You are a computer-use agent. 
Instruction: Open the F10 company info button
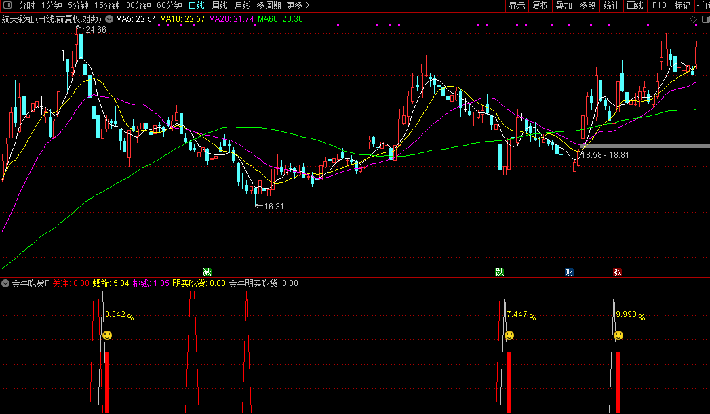(659, 5)
